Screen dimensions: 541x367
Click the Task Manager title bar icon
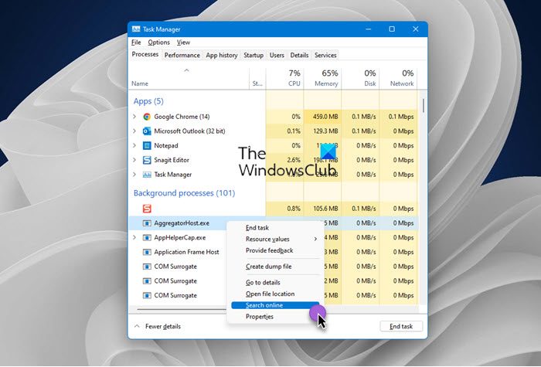click(x=136, y=29)
